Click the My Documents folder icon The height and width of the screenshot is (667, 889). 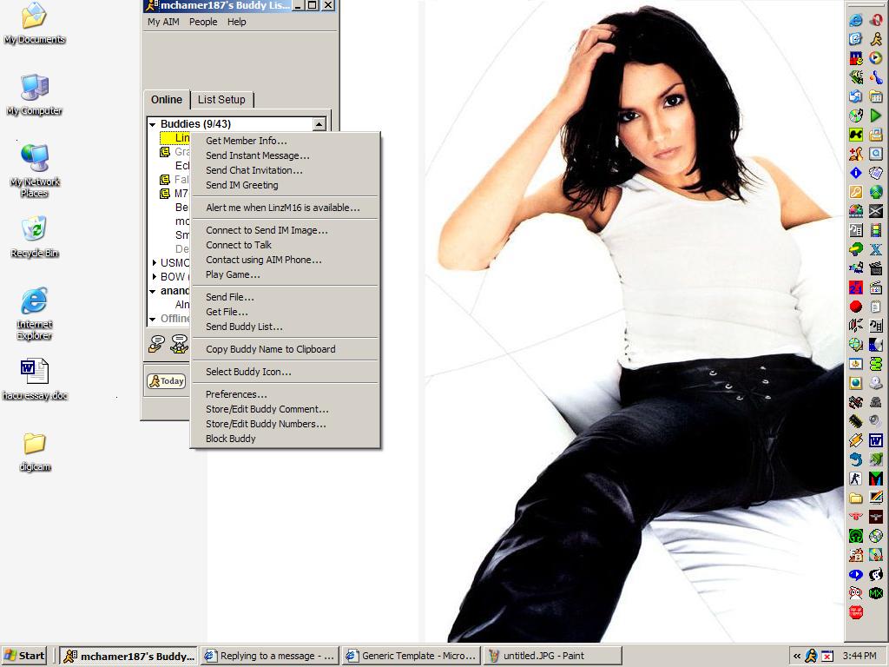(x=34, y=17)
